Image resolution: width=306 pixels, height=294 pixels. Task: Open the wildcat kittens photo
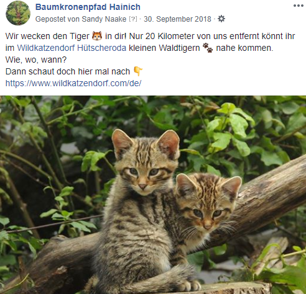coord(153,195)
